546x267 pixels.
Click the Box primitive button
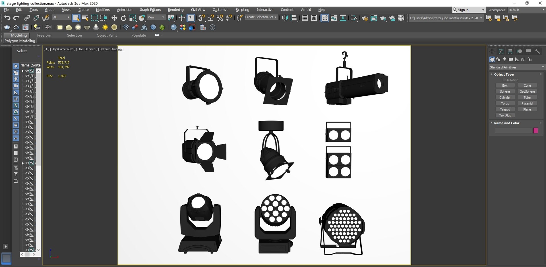(x=505, y=85)
